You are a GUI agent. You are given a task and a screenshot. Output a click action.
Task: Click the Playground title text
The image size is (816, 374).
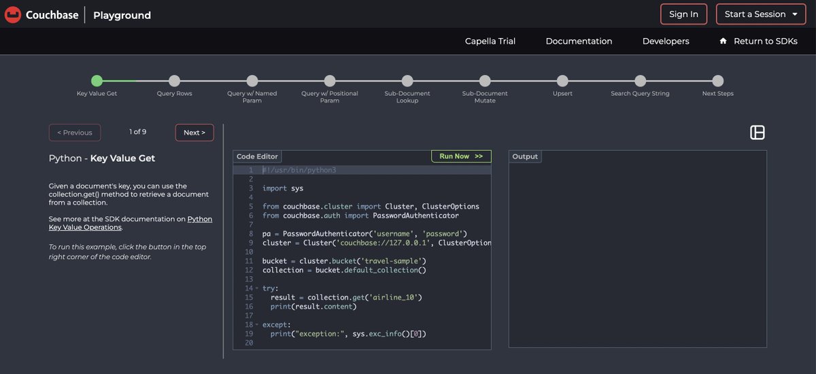[122, 15]
